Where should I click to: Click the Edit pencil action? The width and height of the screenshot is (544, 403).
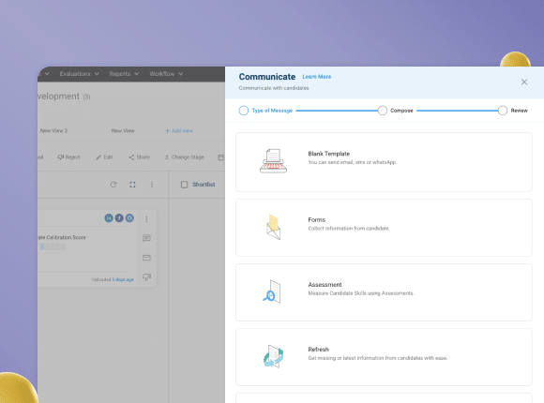pyautogui.click(x=104, y=157)
